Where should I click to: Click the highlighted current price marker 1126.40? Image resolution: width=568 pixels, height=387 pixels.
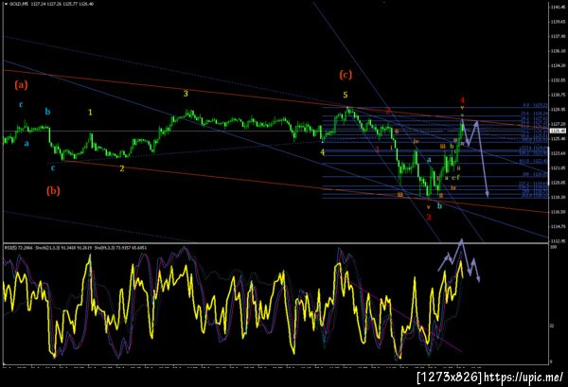[559, 131]
